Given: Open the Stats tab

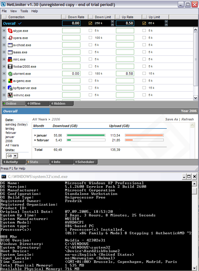Looking at the screenshot, I should click(x=38, y=162).
